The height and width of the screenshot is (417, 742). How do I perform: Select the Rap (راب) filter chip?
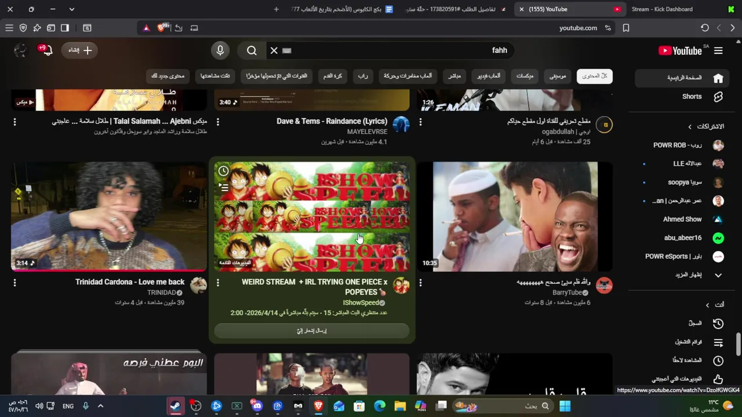point(363,76)
